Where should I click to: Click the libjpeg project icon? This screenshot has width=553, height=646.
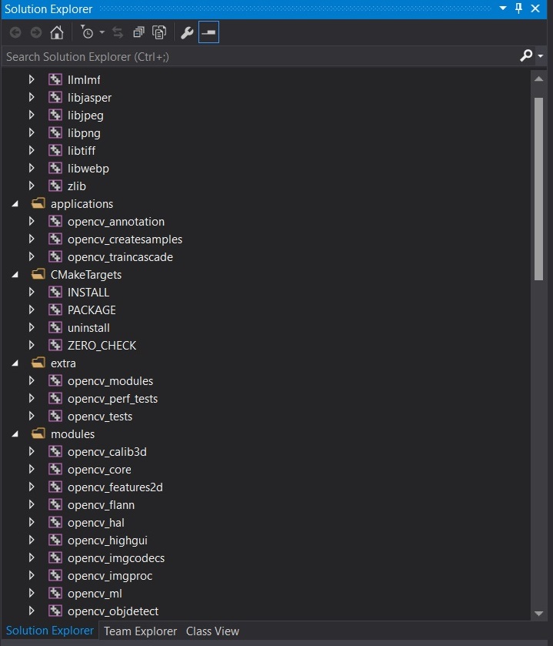tap(55, 115)
